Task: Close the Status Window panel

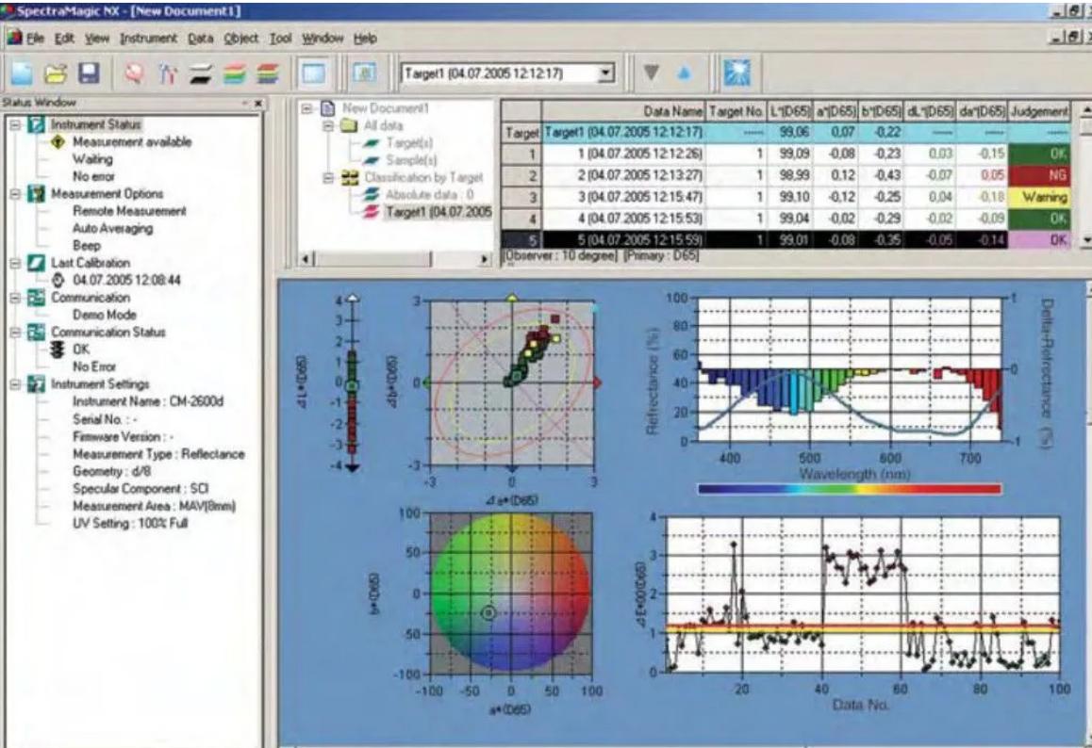Action: coord(257,102)
